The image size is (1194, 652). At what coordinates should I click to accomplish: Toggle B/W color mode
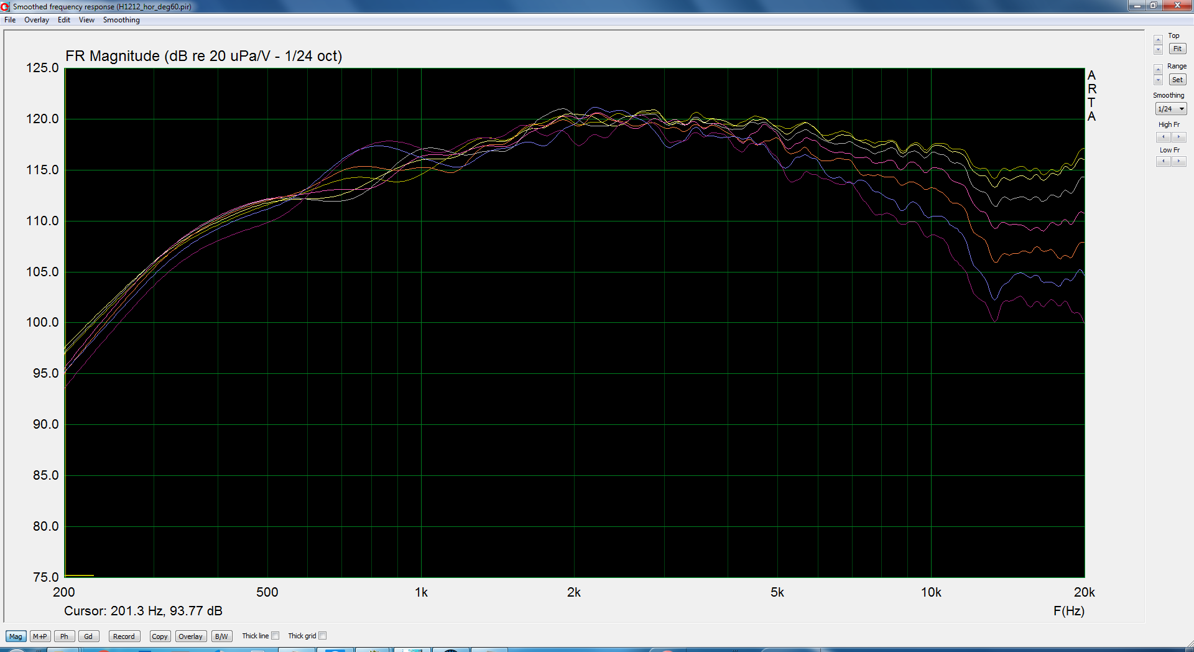tap(221, 636)
